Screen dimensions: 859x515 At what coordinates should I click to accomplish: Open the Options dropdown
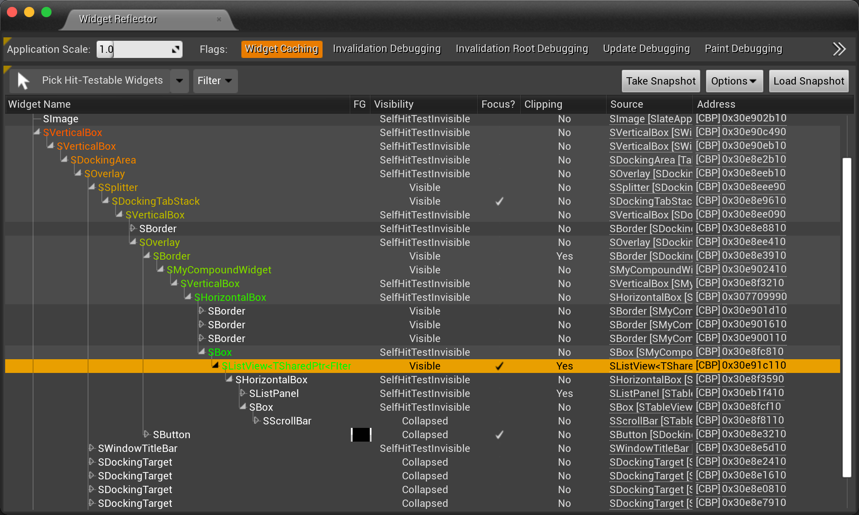point(734,81)
